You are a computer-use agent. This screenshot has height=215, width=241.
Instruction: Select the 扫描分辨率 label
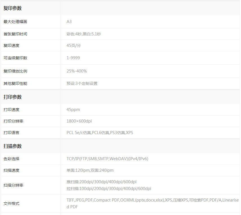coord(13,185)
